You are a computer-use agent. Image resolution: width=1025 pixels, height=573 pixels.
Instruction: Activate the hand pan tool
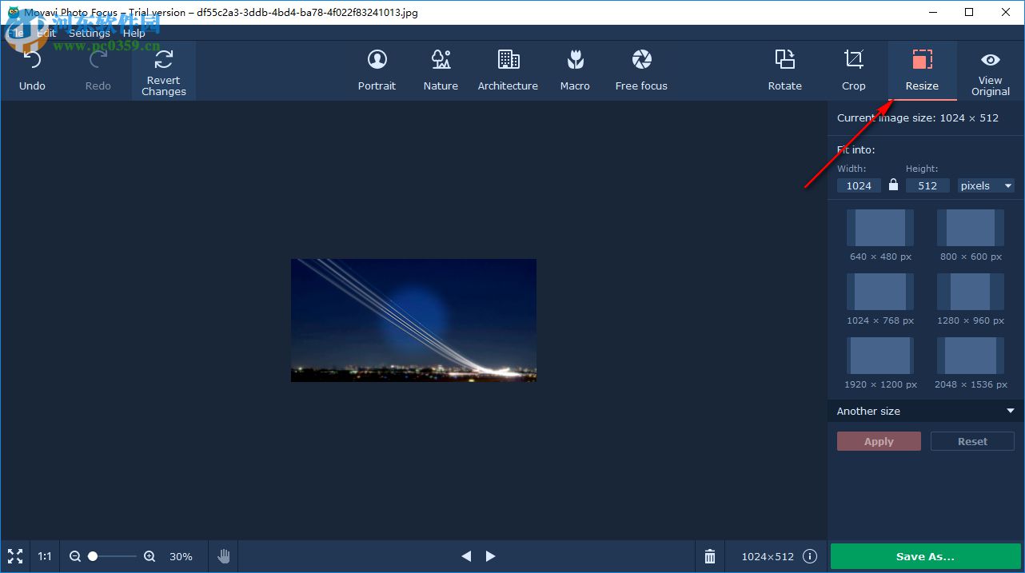pos(224,556)
